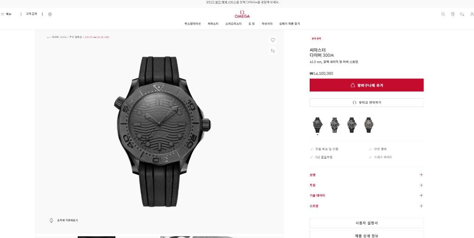Screen dimensions: 474x238
Task: Click the OMEGA logo
Action: coord(242,14)
